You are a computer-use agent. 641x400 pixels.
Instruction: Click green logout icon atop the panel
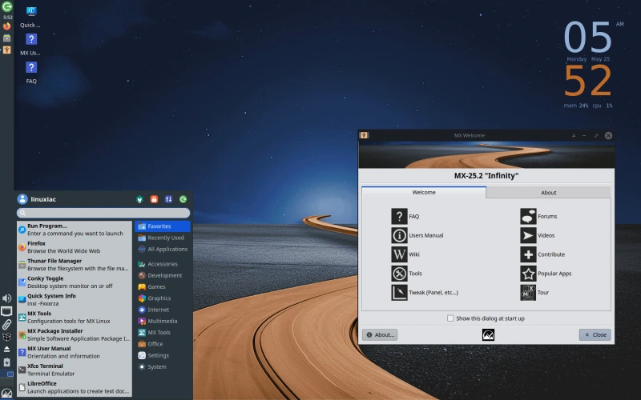(x=7, y=6)
